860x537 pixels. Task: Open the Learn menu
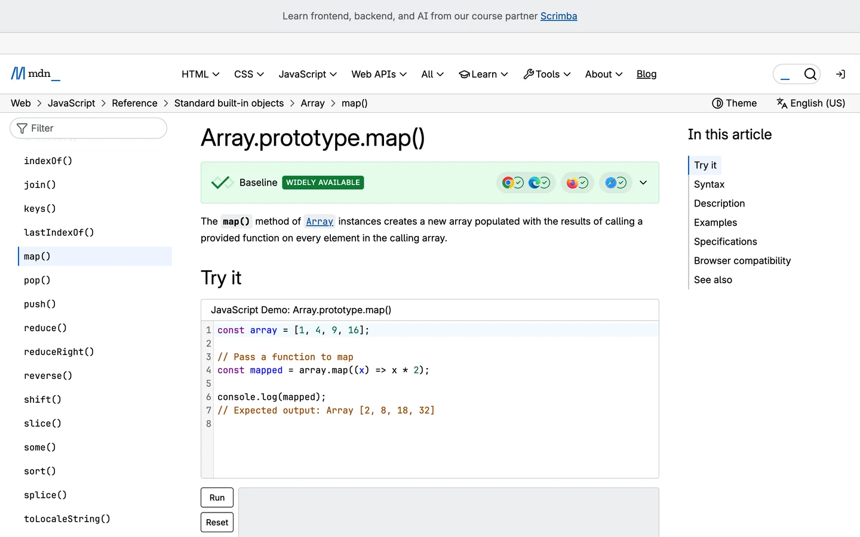pos(483,74)
